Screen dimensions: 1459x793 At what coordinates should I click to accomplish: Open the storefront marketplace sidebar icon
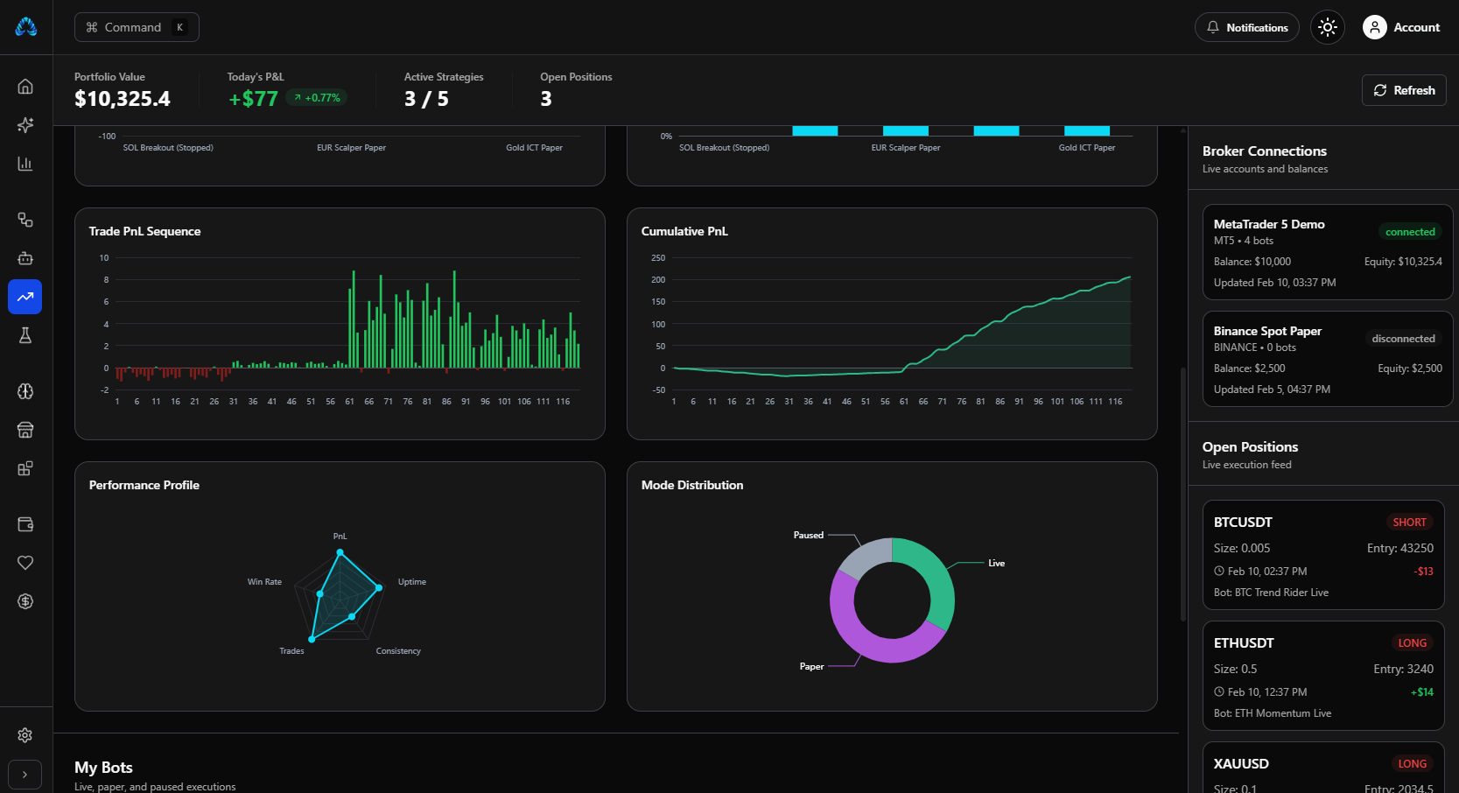(x=25, y=430)
